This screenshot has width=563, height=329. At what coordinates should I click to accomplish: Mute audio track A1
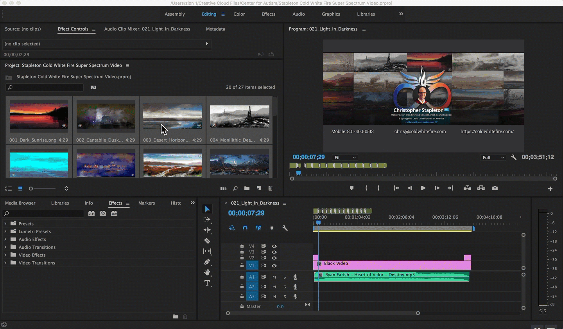coord(274,277)
